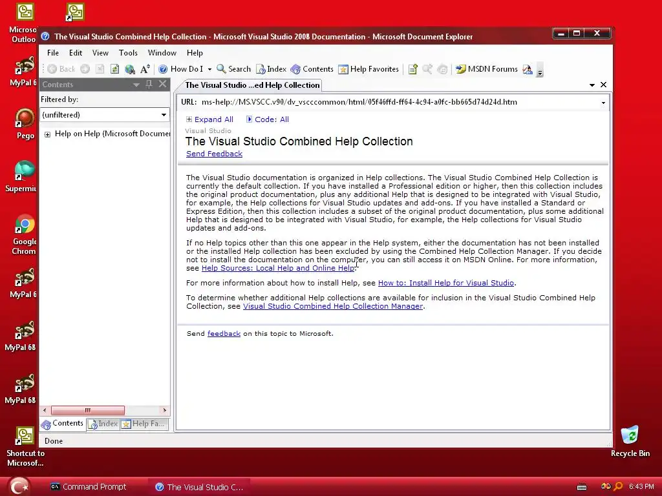Open the How Do I button

[181, 68]
